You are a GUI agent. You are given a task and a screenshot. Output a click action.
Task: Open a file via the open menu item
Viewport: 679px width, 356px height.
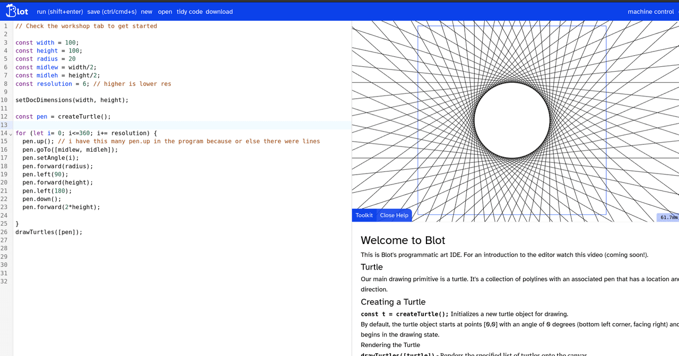[165, 12]
